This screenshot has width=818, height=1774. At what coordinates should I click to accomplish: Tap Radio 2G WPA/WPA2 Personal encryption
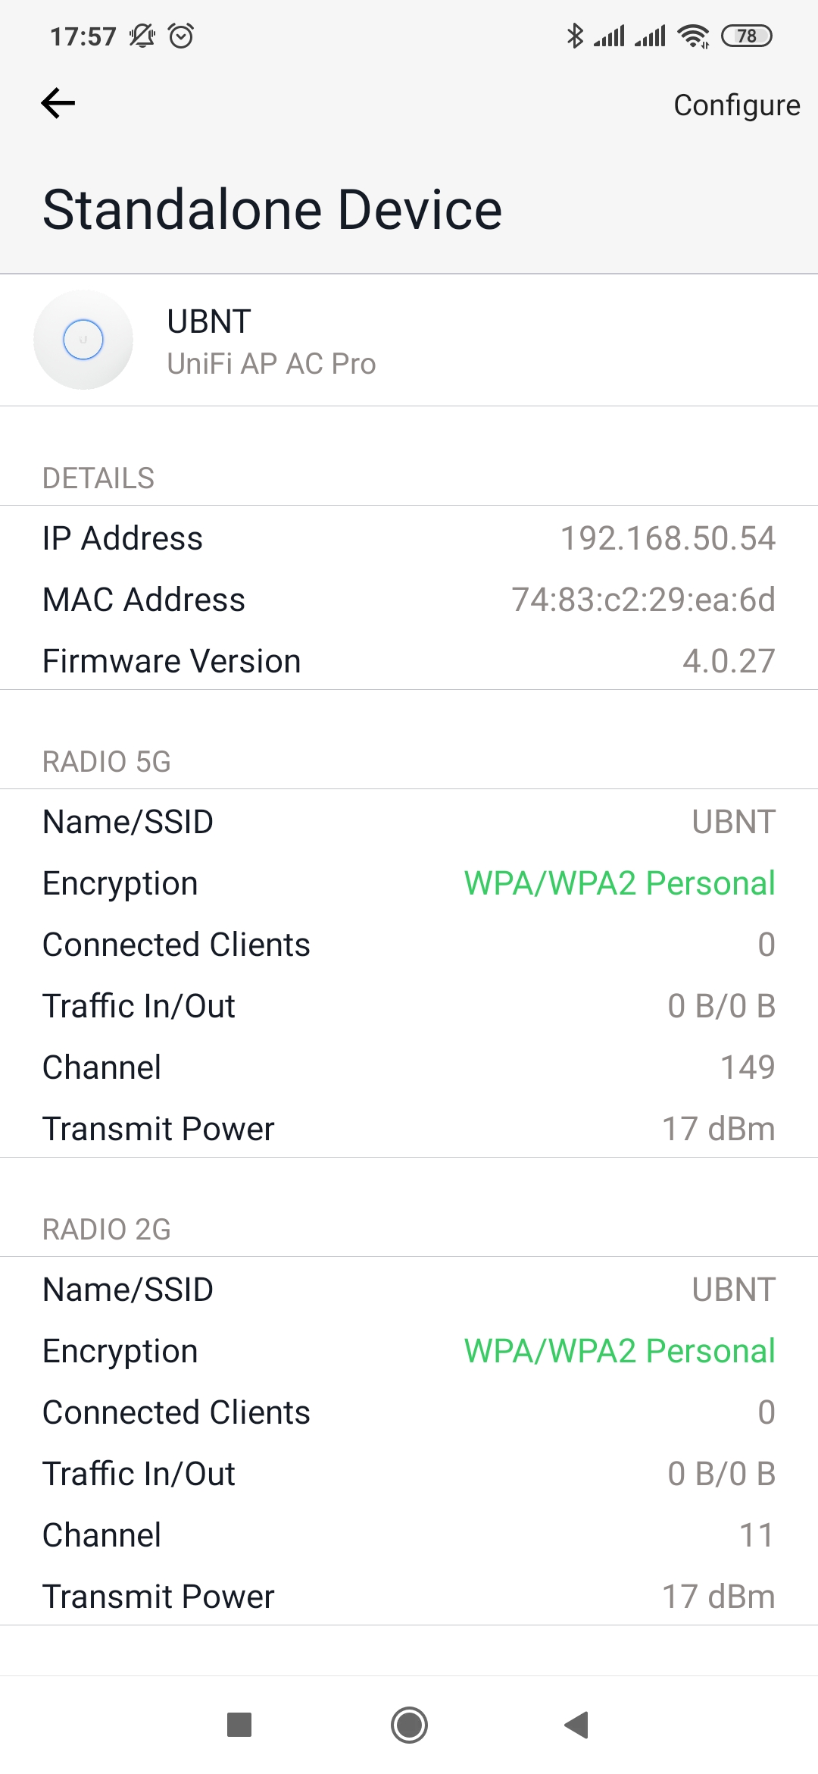point(620,1351)
